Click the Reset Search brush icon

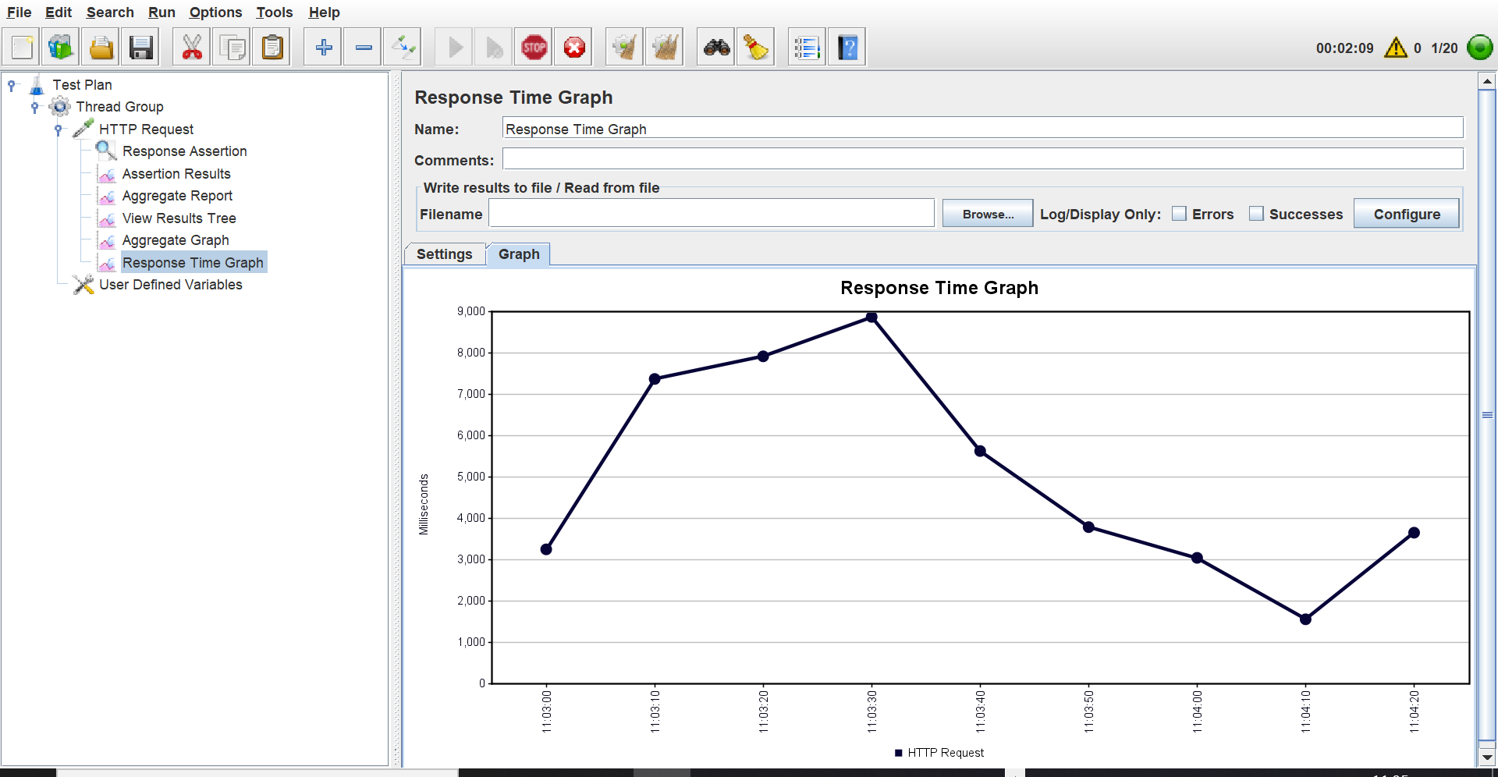[756, 48]
